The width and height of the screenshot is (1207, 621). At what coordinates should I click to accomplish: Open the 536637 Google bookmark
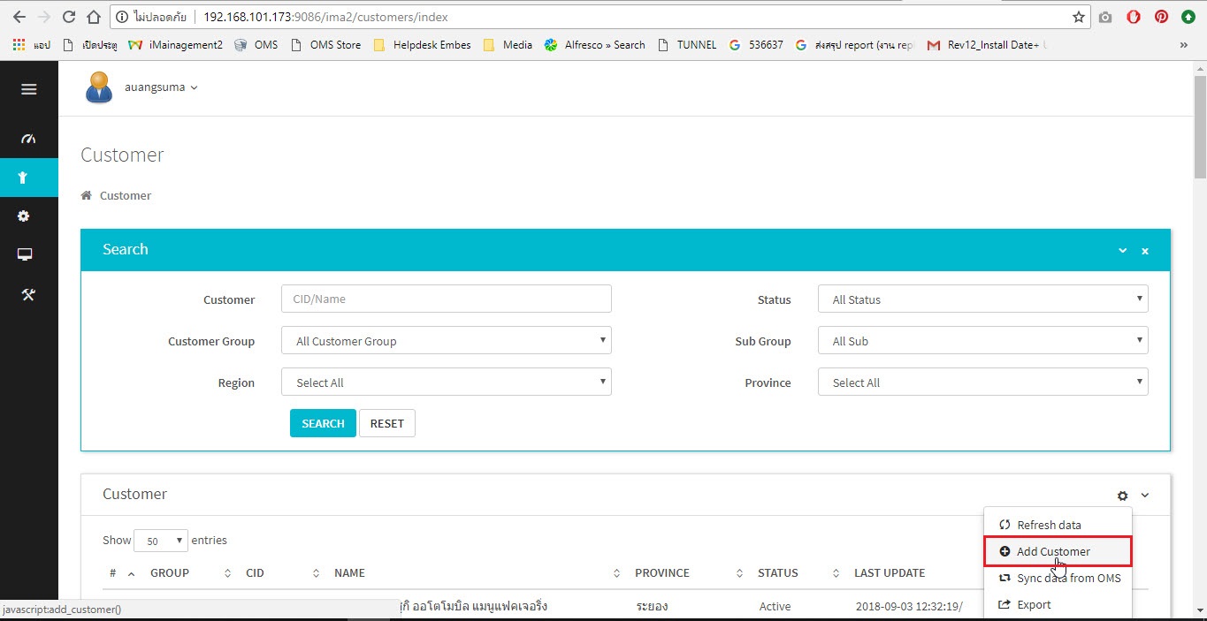point(756,45)
